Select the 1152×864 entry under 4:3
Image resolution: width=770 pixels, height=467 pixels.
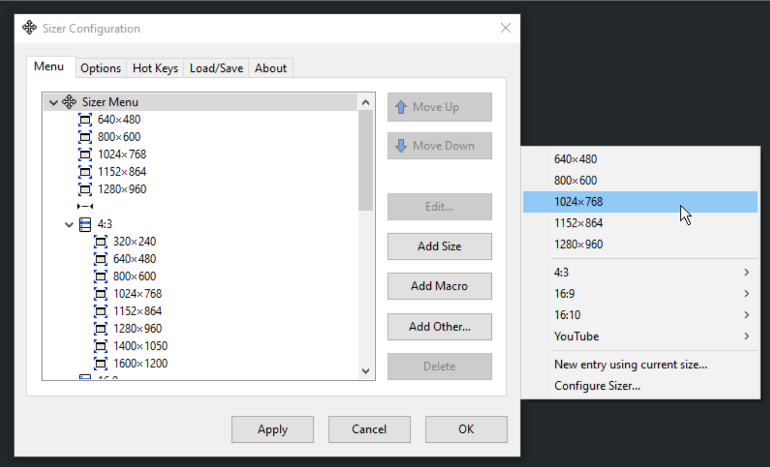pos(137,311)
